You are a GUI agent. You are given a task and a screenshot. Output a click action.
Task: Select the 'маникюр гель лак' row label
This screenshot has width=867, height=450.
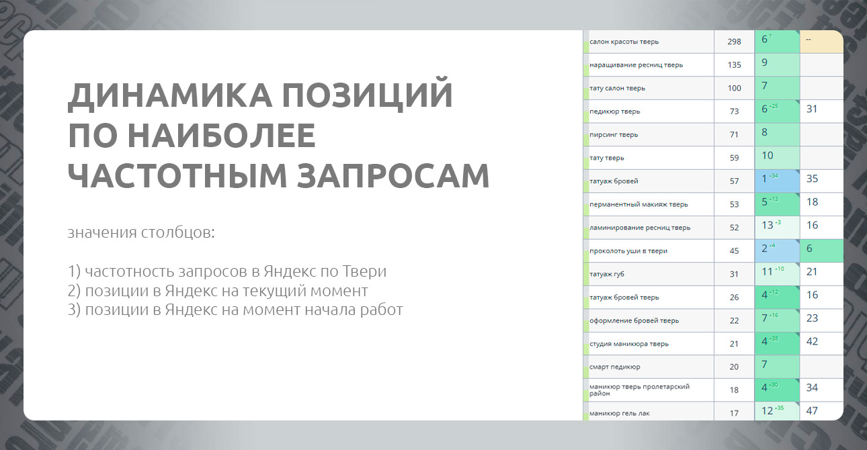(x=619, y=413)
